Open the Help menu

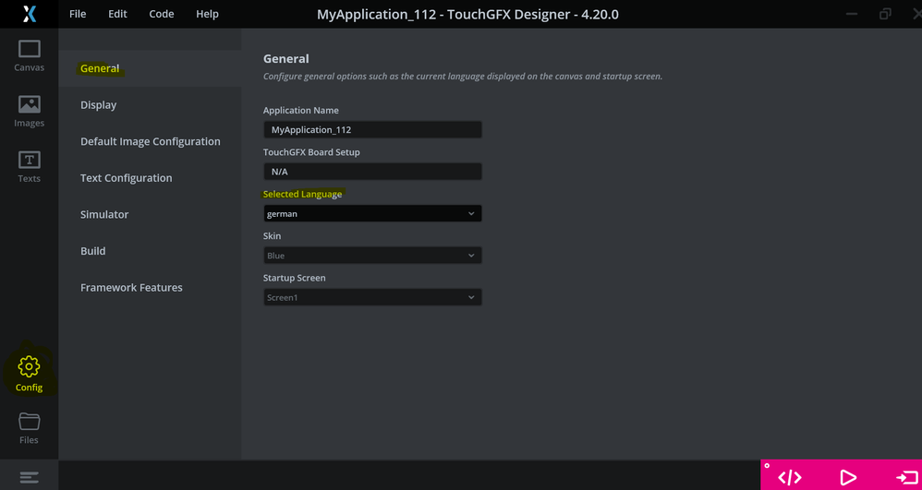[207, 14]
